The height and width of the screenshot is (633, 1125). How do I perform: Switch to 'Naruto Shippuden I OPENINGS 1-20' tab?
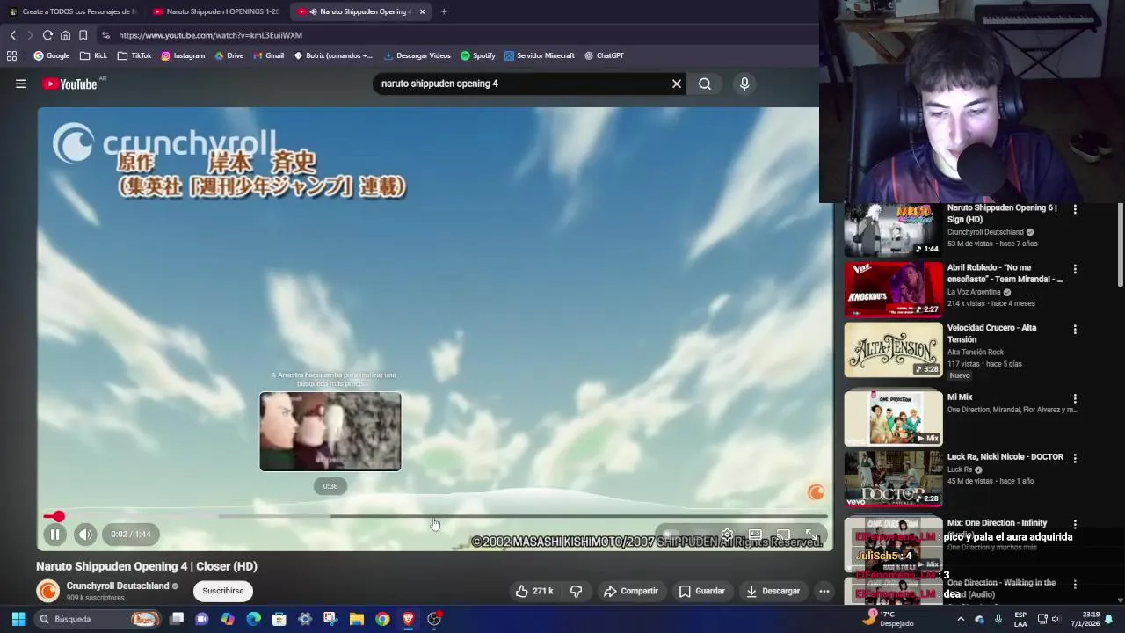(217, 11)
